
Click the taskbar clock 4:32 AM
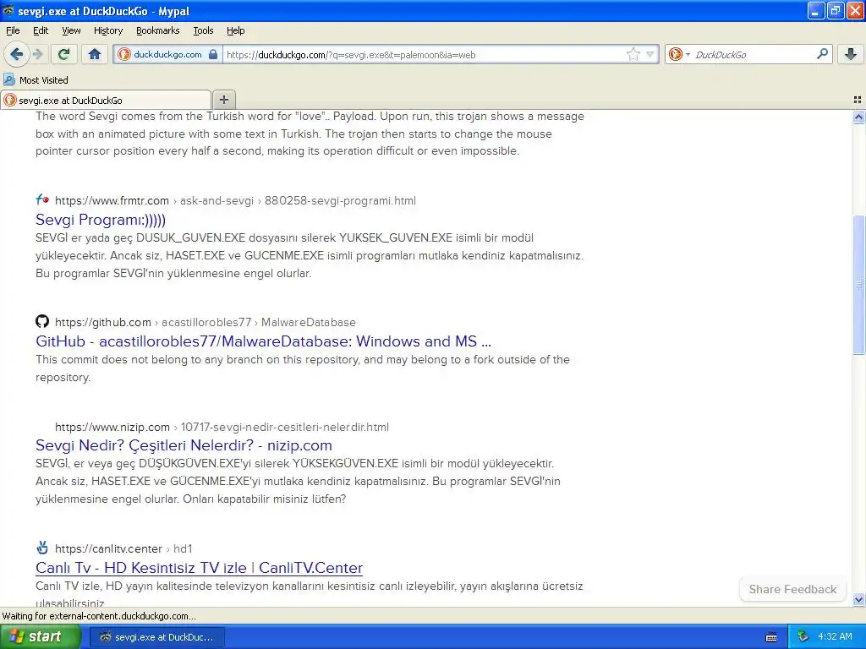(x=835, y=637)
